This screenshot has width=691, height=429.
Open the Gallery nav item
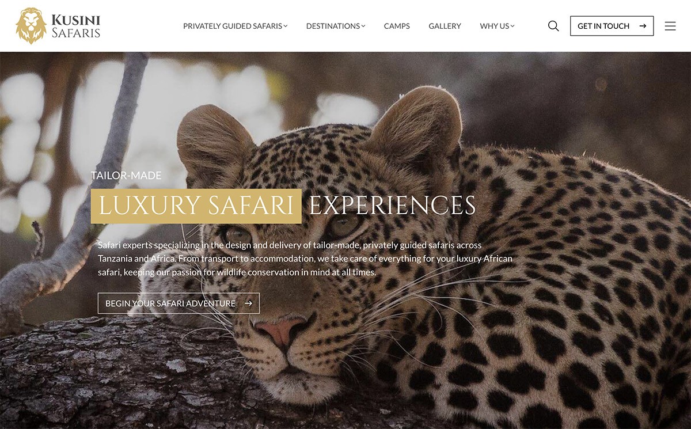coord(445,26)
